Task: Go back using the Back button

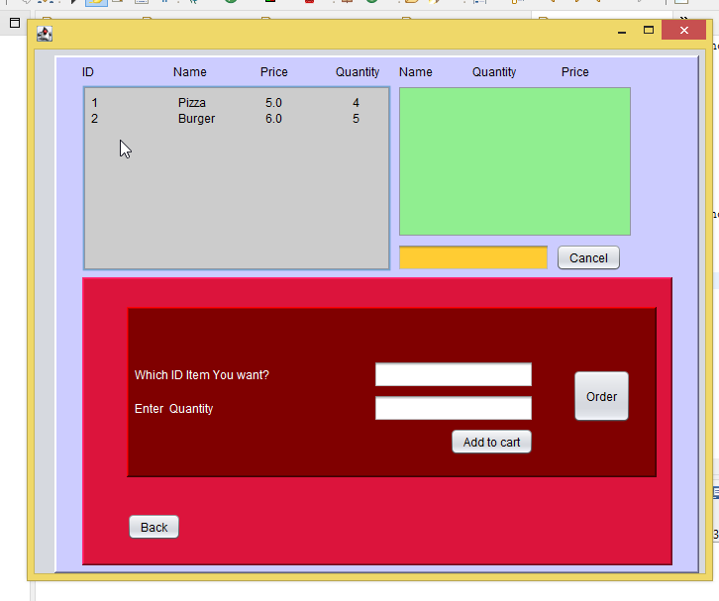Action: click(154, 527)
